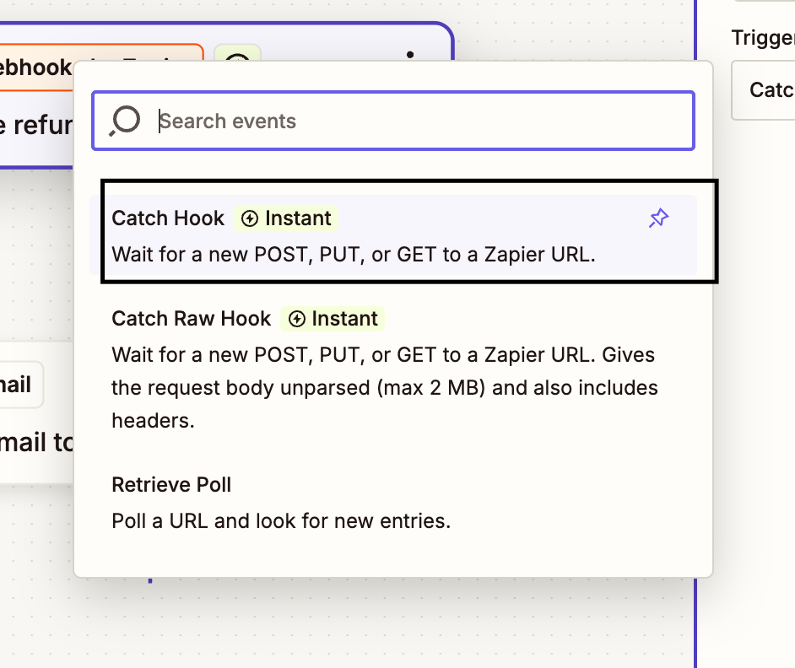Click 'Poll a URL and look for new entries.'
The height and width of the screenshot is (668, 795).
click(x=281, y=520)
